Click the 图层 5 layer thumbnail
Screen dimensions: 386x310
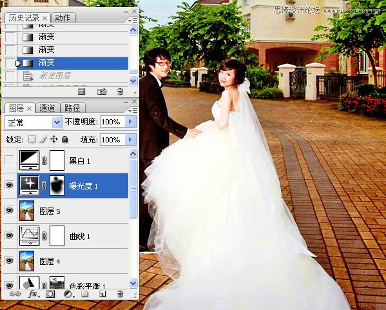click(x=26, y=211)
